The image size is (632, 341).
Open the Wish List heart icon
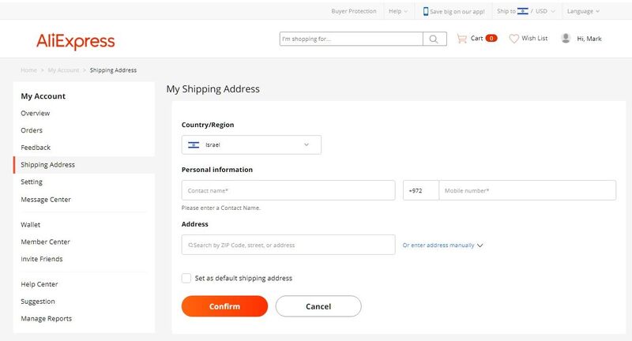coord(514,39)
